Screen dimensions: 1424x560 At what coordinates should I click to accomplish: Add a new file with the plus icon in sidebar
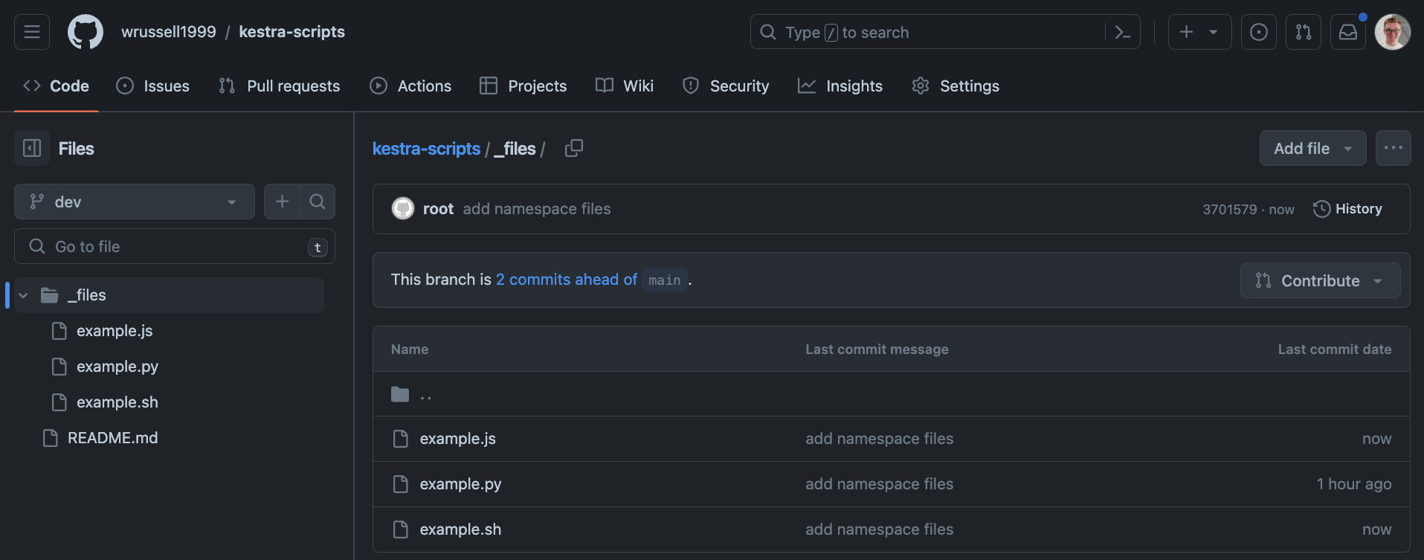coord(282,202)
